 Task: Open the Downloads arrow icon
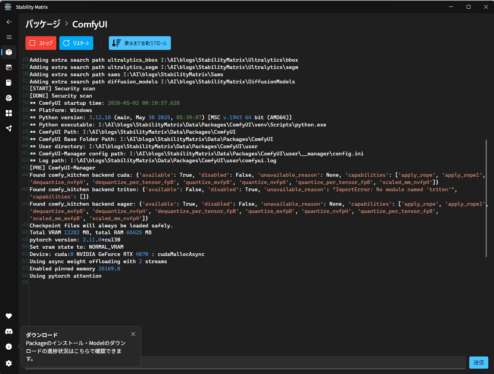tap(9, 347)
